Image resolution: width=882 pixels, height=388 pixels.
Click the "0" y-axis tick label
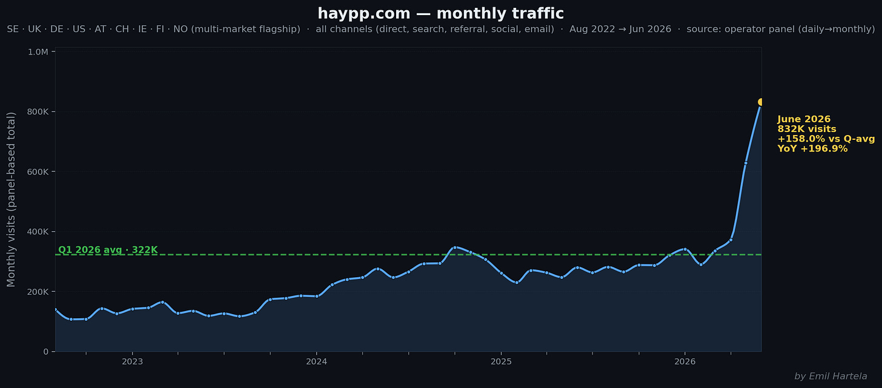tap(46, 352)
